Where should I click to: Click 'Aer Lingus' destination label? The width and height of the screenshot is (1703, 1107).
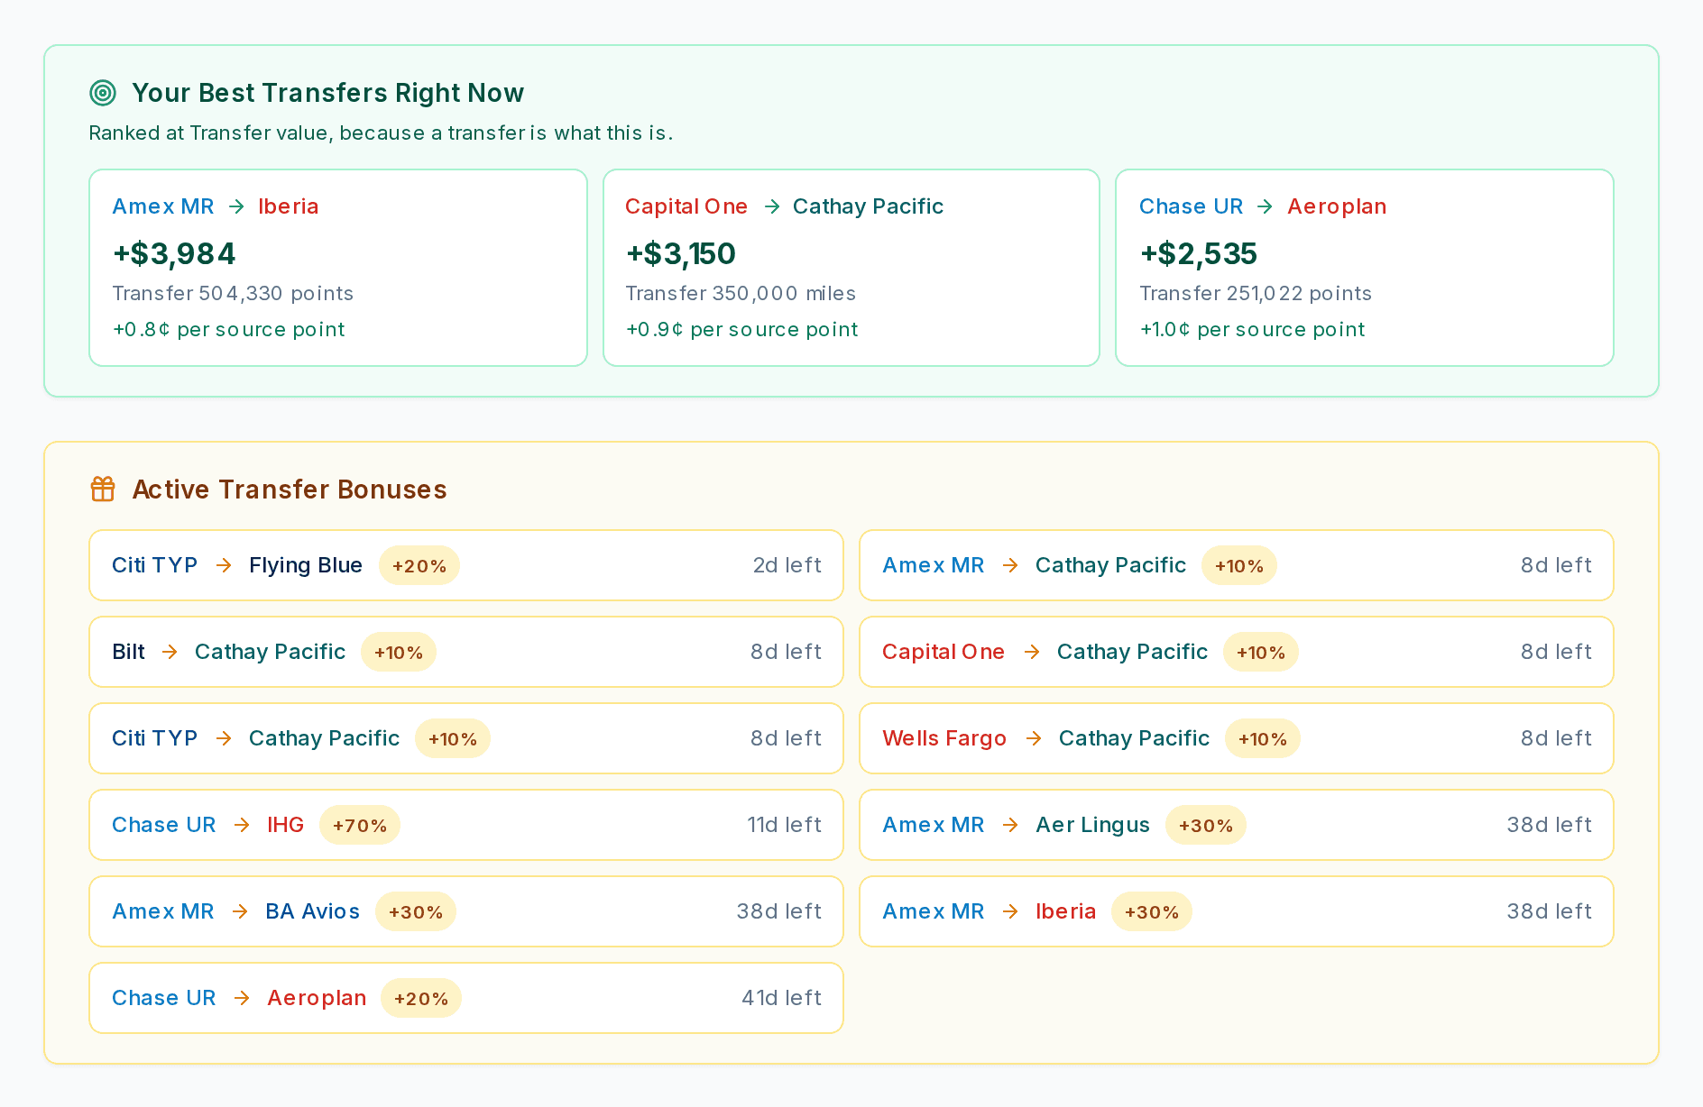[x=1092, y=825]
